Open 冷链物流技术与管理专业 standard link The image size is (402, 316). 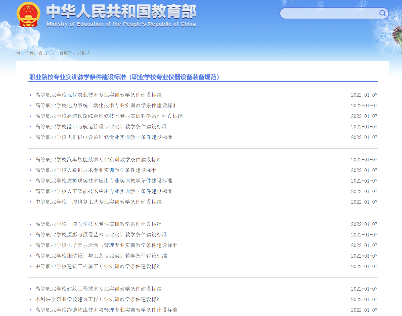106,310
